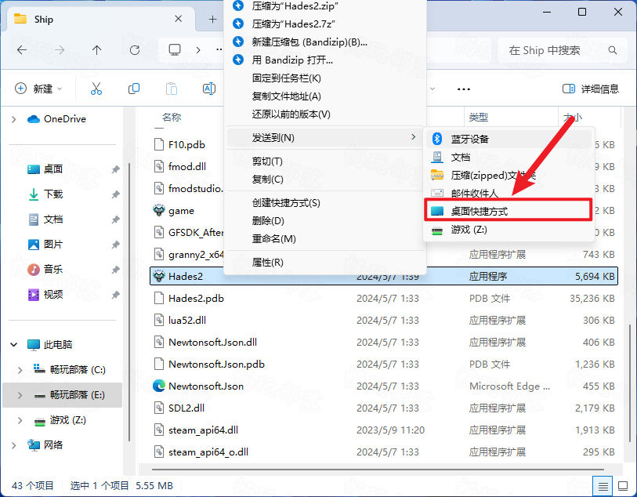
Task: Select the game application file icon
Action: [158, 211]
